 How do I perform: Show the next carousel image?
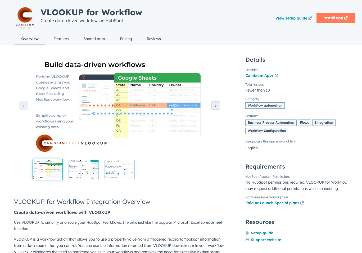(216, 106)
